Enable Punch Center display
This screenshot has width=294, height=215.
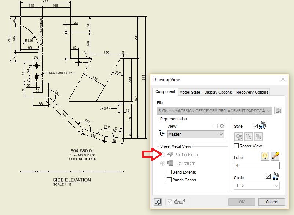click(x=169, y=180)
